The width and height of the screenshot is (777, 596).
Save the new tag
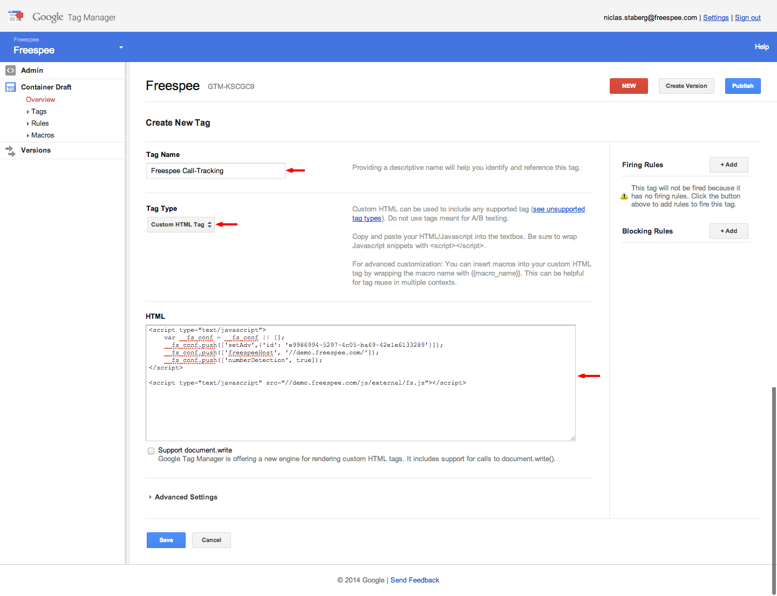point(166,540)
